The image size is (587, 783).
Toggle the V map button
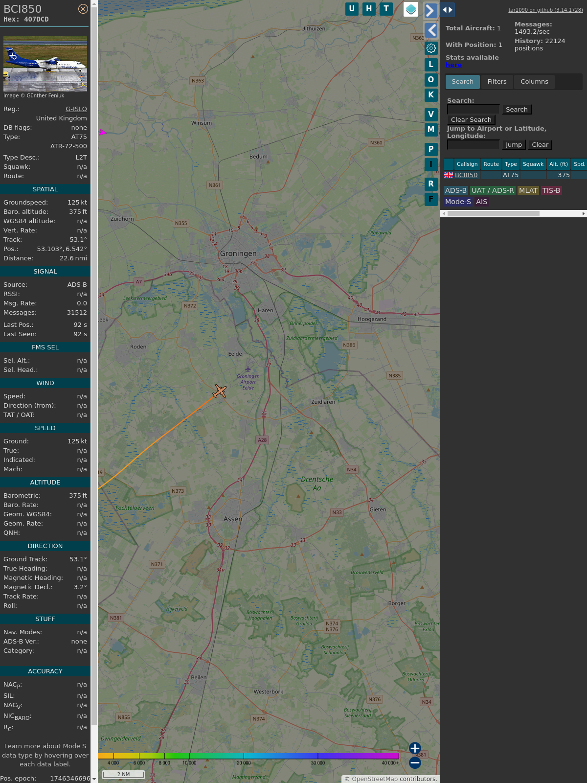tap(431, 115)
